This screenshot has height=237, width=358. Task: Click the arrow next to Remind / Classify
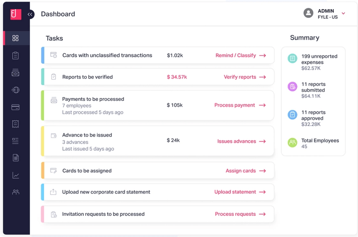(263, 55)
